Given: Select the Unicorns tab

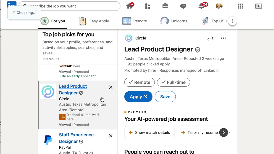Looking at the screenshot, I should (174, 21).
